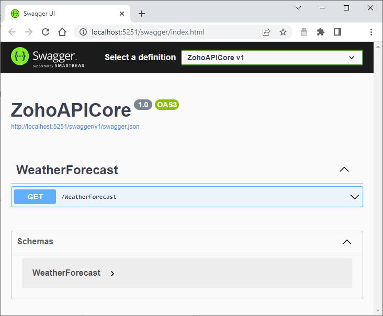383x316 pixels.
Task: Bookmark this tab with the star icon
Action: tap(283, 32)
